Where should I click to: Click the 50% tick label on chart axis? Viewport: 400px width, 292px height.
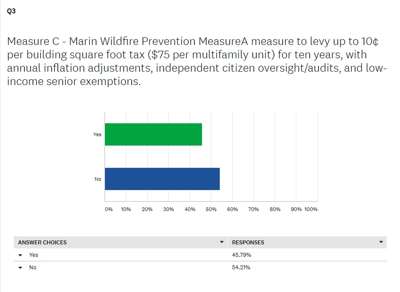click(x=211, y=209)
